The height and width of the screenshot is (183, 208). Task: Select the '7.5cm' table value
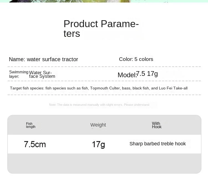point(35,144)
